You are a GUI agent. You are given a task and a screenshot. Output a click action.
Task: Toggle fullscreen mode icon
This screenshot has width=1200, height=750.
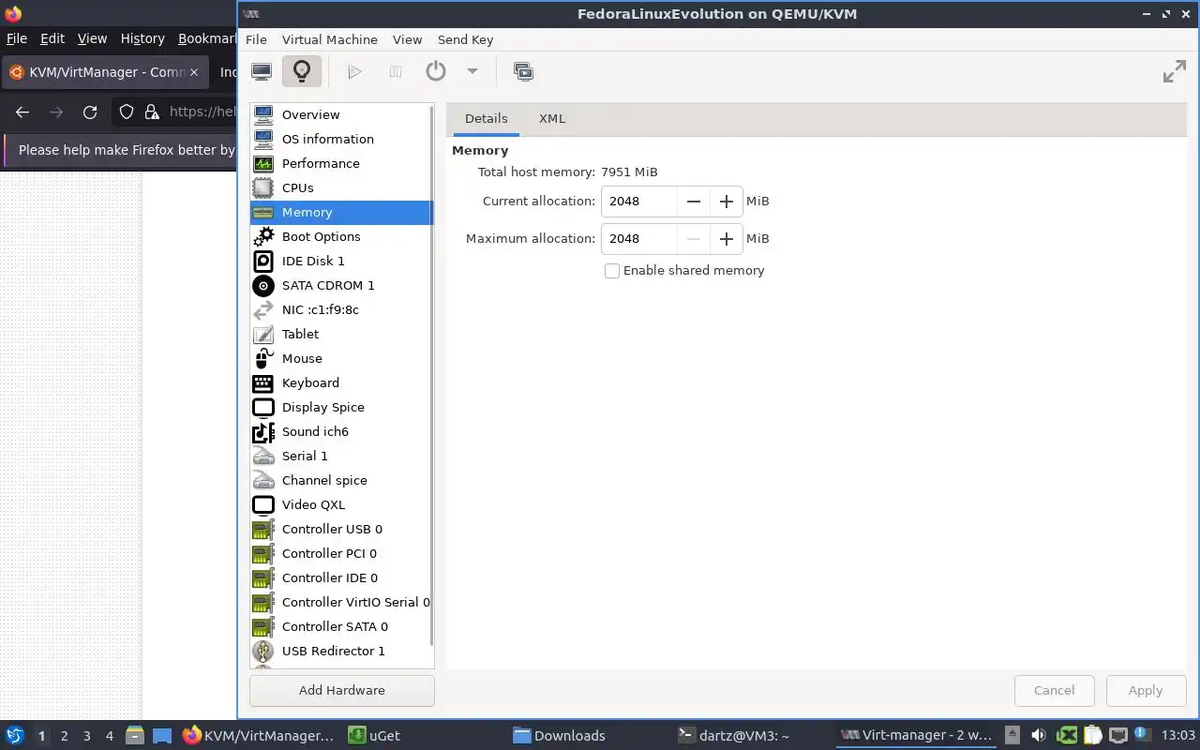(x=1174, y=71)
